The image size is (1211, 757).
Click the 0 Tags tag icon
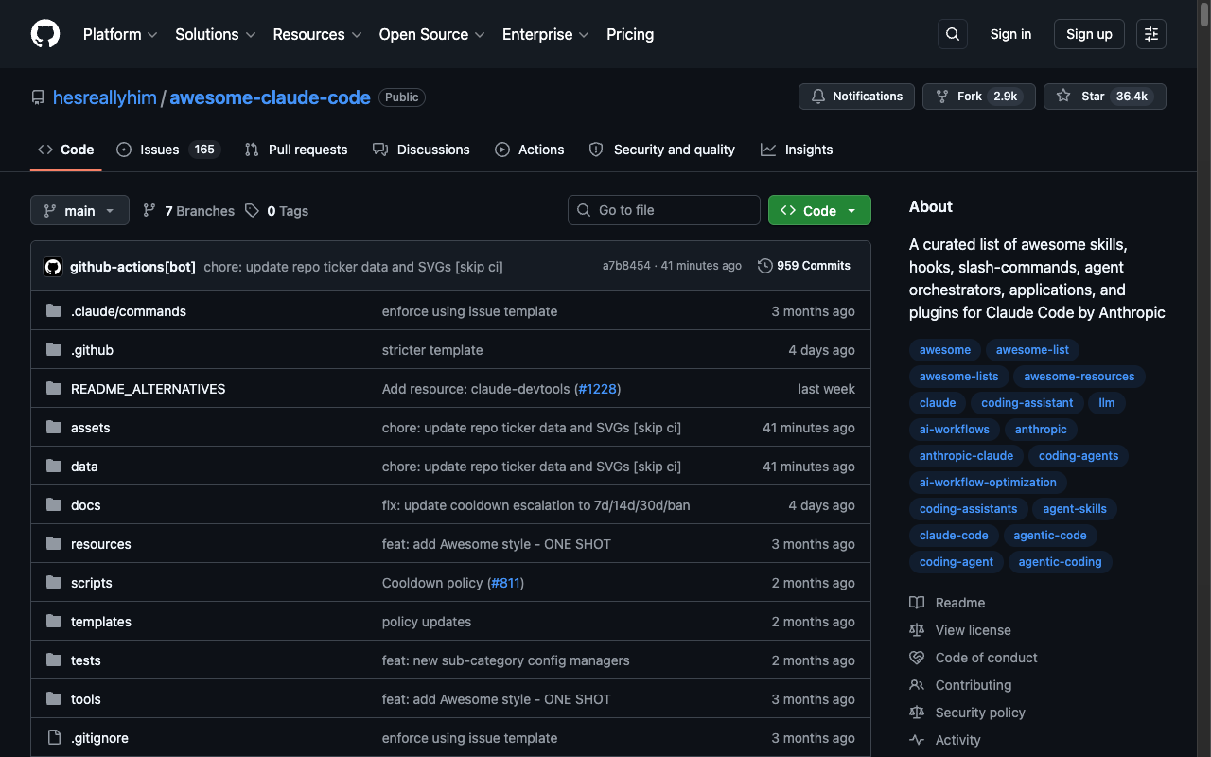point(252,211)
